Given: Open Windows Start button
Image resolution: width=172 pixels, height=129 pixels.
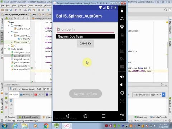Looking at the screenshot, I should coord(4,126).
